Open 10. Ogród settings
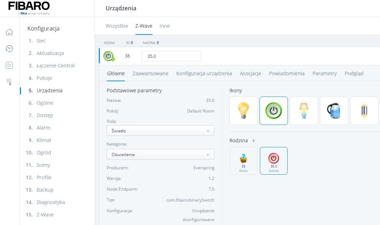This screenshot has height=225, width=380. (38, 153)
